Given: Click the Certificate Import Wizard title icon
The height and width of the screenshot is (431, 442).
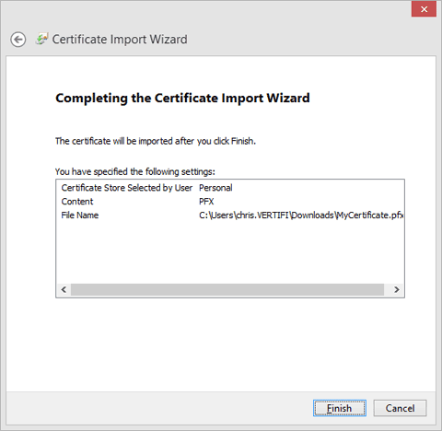Looking at the screenshot, I should click(41, 39).
